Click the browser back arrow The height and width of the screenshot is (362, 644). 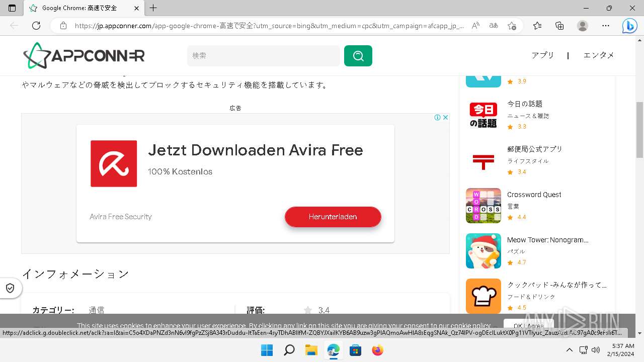(x=14, y=26)
